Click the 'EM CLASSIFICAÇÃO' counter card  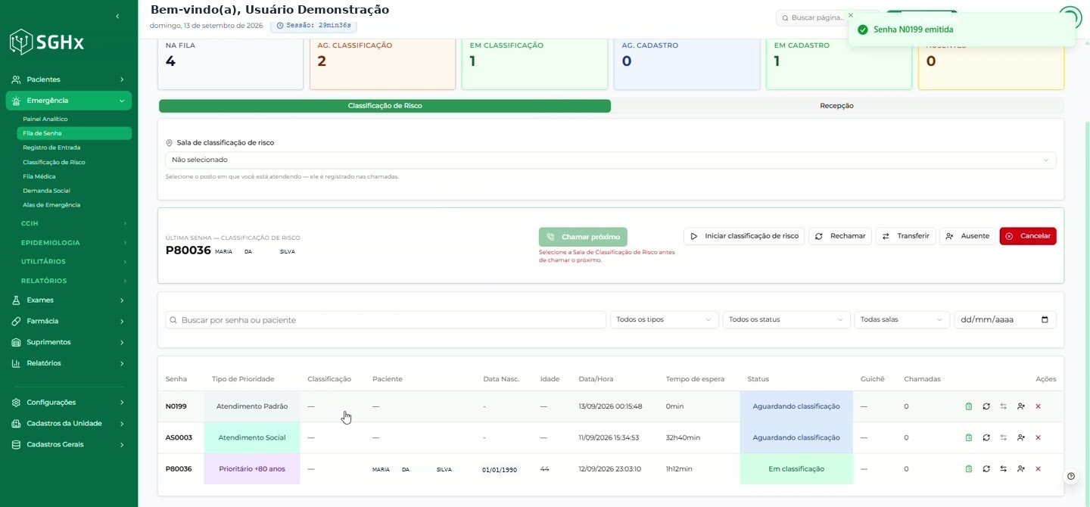534,63
